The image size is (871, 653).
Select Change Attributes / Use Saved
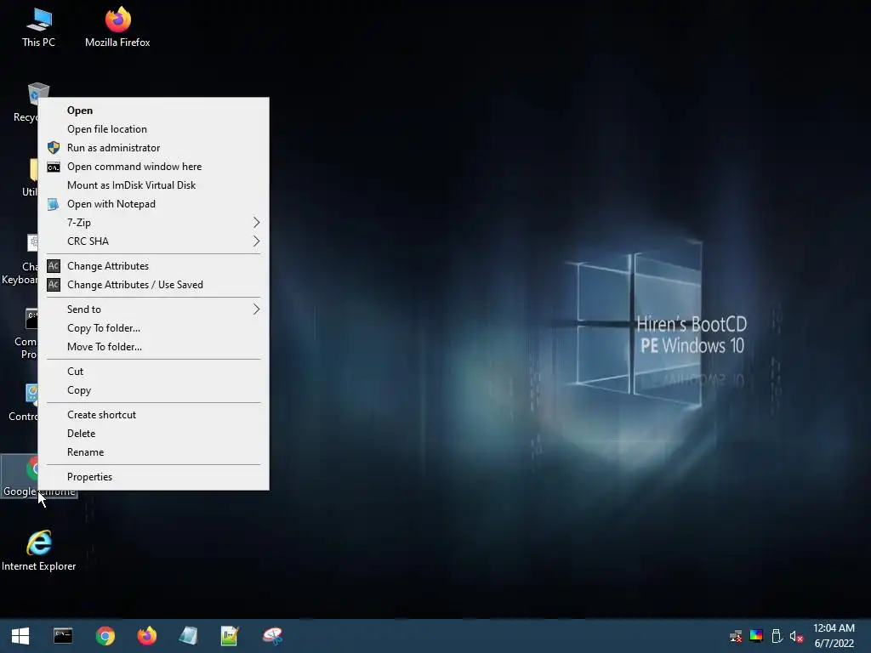pyautogui.click(x=153, y=285)
